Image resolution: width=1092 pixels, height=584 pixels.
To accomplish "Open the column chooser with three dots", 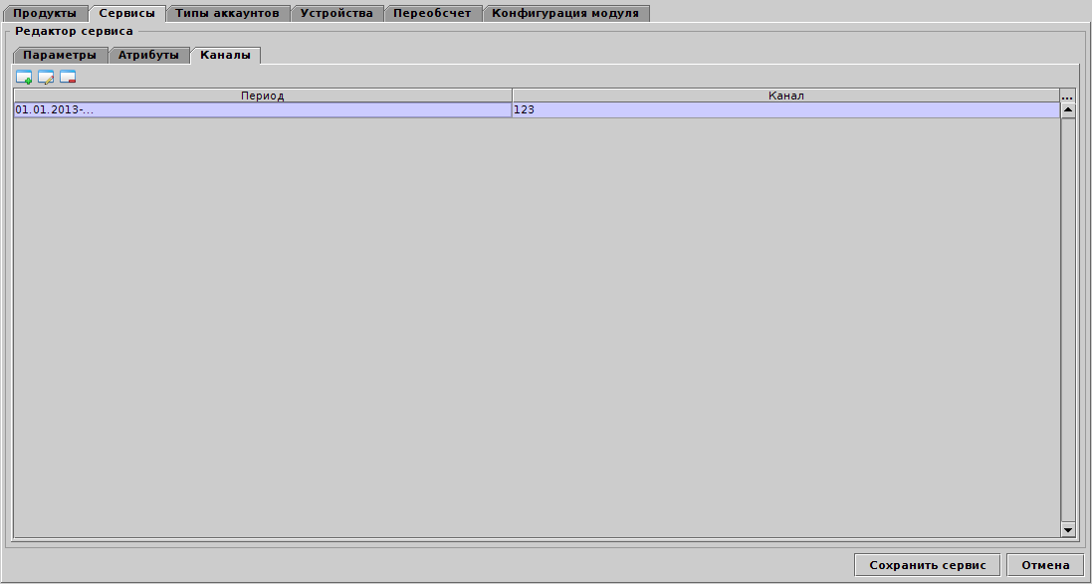I will click(x=1067, y=96).
